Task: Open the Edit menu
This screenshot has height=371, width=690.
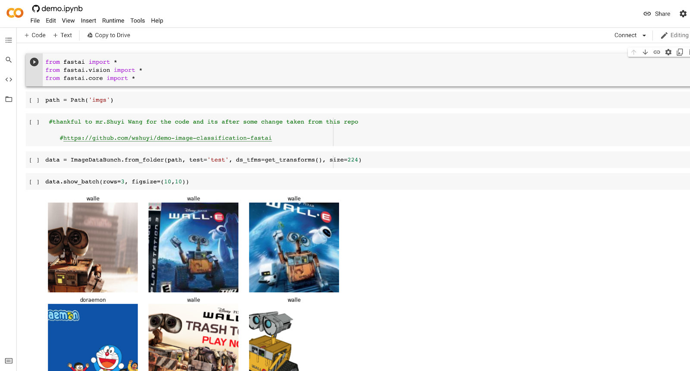Action: pos(51,21)
